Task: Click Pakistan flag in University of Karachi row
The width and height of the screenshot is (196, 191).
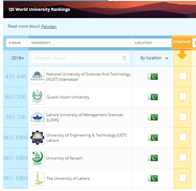Action: 153,158
